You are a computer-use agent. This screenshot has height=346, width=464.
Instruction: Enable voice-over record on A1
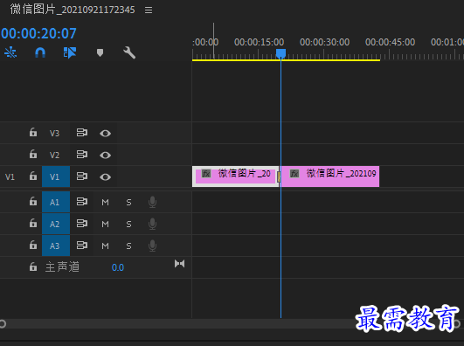point(152,202)
